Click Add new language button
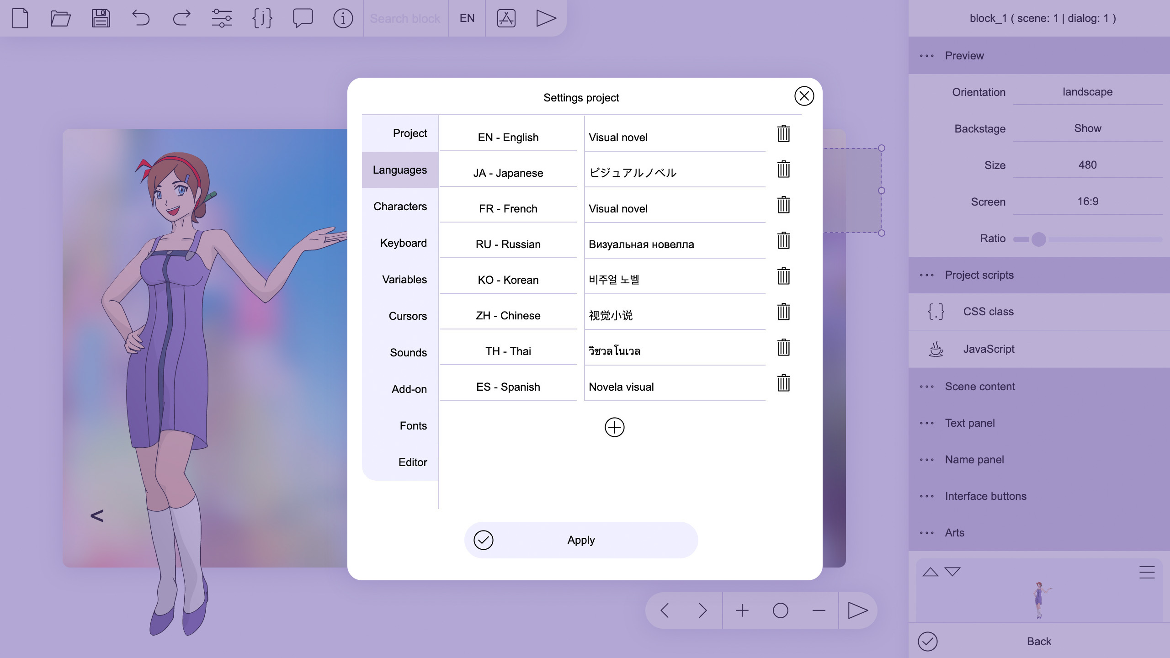The height and width of the screenshot is (658, 1170). pyautogui.click(x=614, y=427)
